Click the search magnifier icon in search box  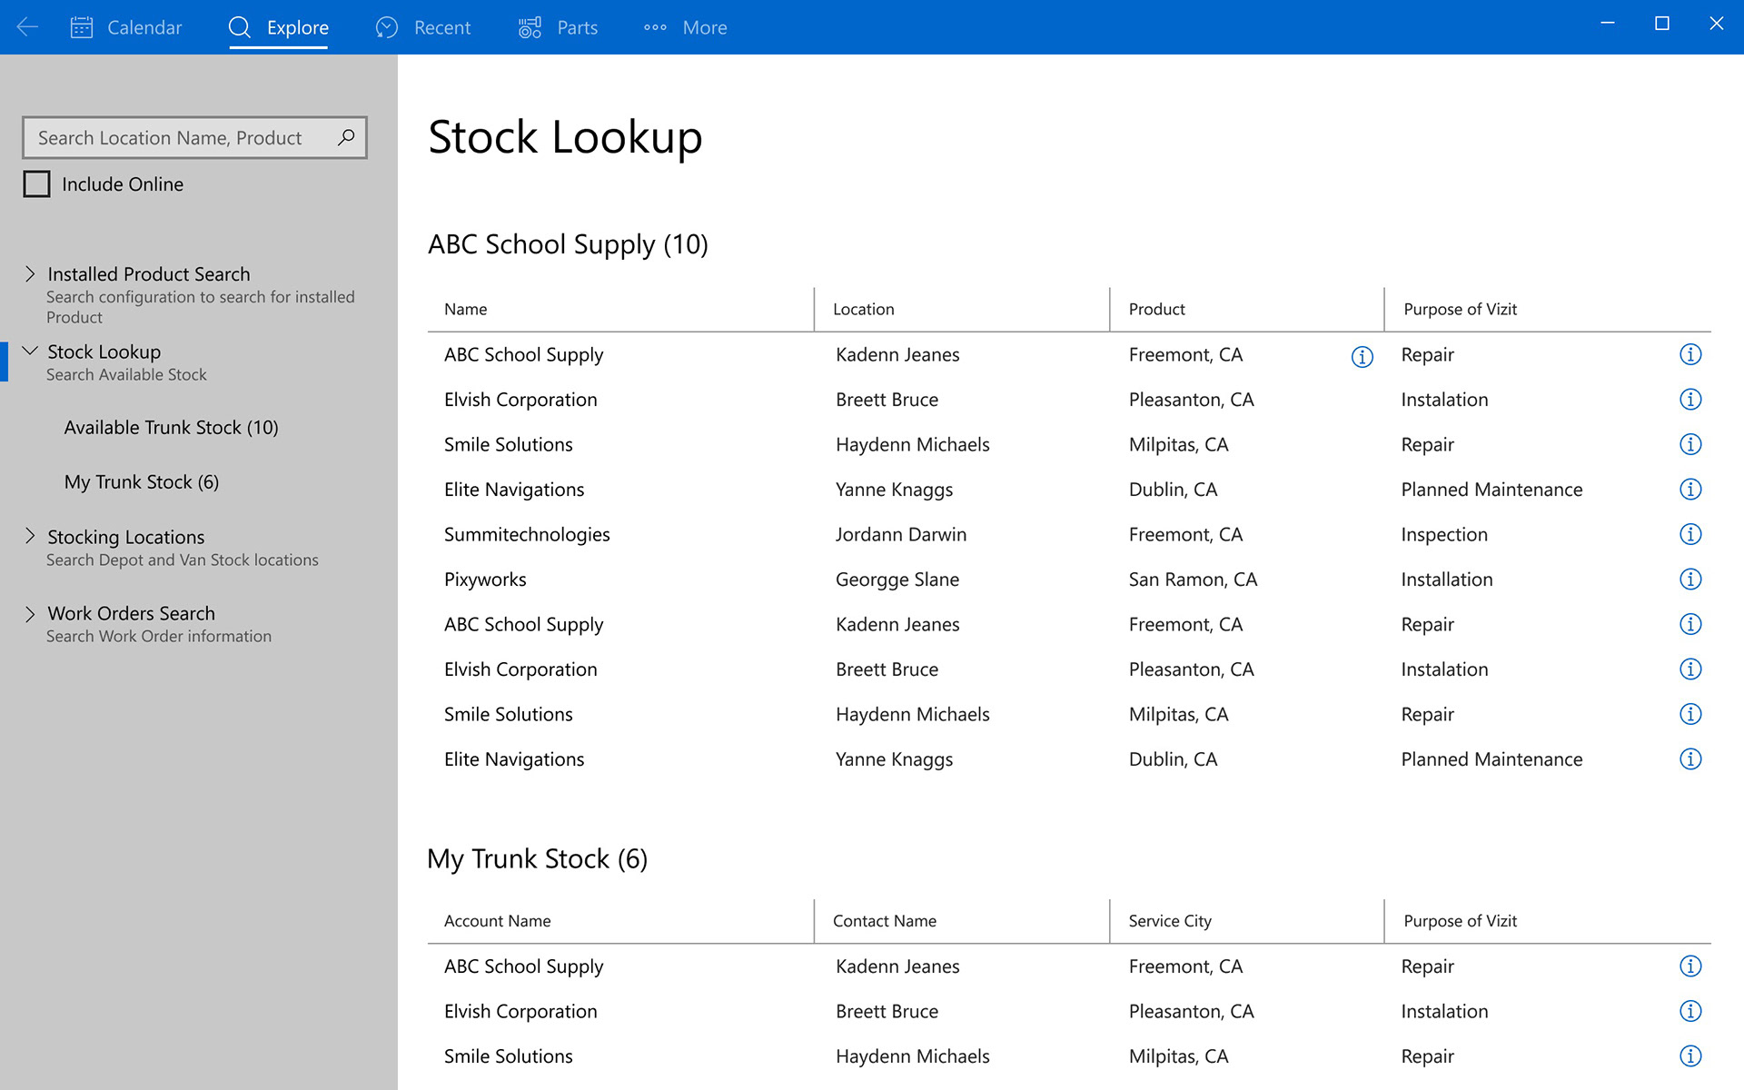pyautogui.click(x=346, y=137)
